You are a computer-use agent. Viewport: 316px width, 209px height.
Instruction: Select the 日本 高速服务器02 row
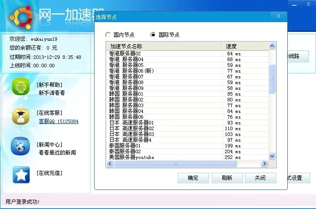click(187, 128)
